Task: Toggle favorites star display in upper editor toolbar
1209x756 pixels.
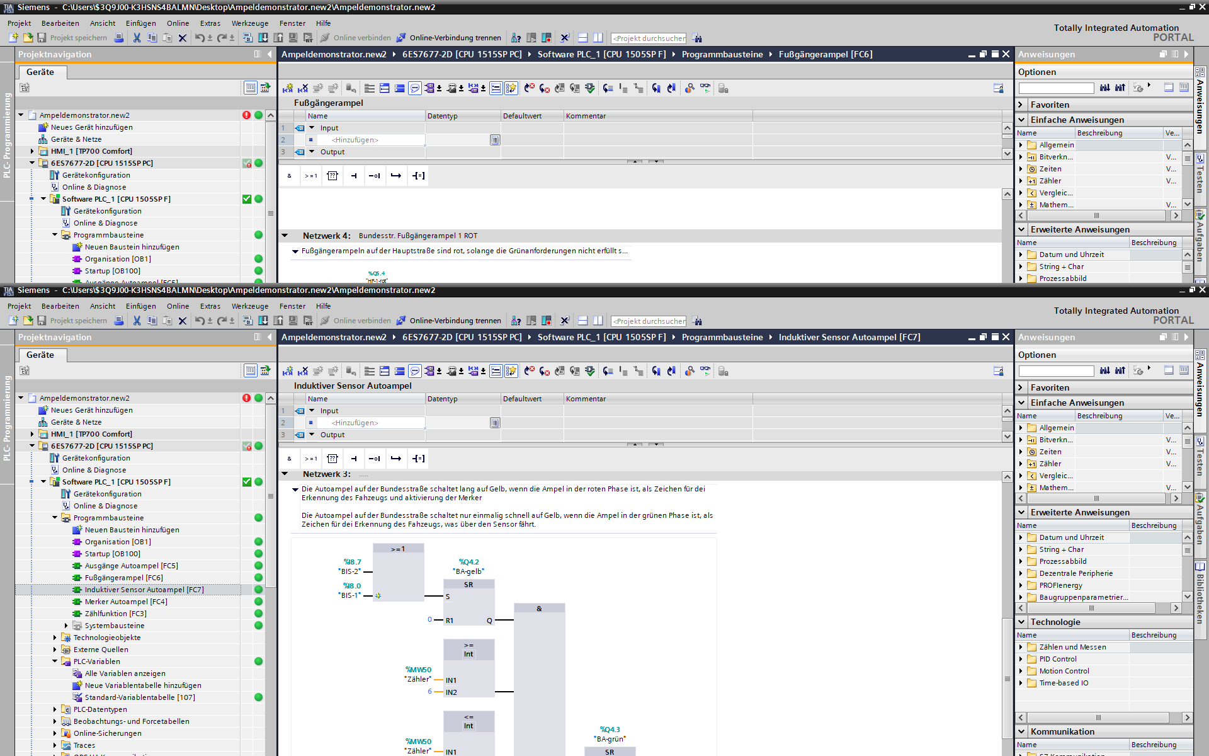Action: (511, 88)
